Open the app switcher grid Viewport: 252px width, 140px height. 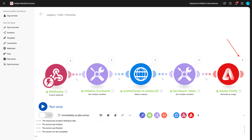point(242,3)
